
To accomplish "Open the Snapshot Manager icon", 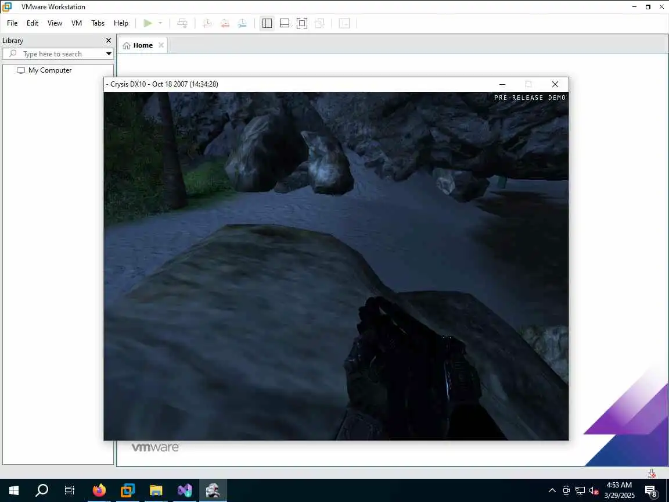I will 242,23.
